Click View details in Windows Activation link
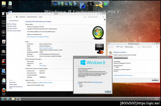This screenshot has height=106, width=161. tap(45, 83)
